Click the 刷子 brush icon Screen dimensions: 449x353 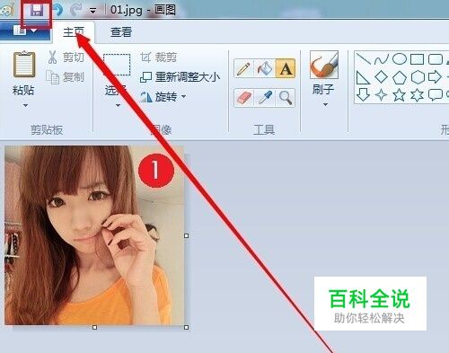point(324,65)
